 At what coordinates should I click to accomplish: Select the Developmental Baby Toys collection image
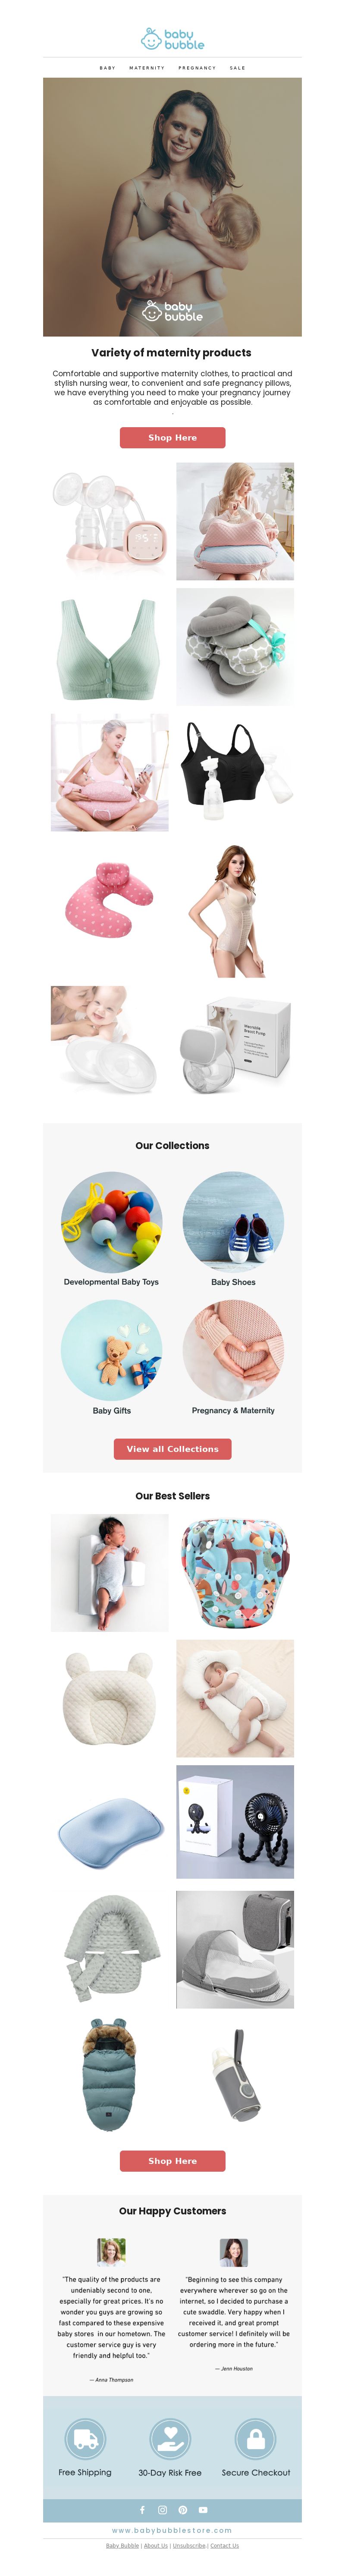click(x=111, y=1222)
